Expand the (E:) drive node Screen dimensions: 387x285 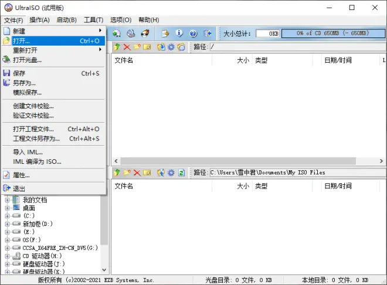(x=7, y=232)
